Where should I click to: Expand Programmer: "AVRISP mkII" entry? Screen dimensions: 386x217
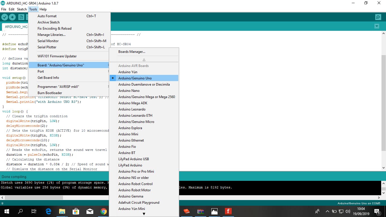click(69, 87)
